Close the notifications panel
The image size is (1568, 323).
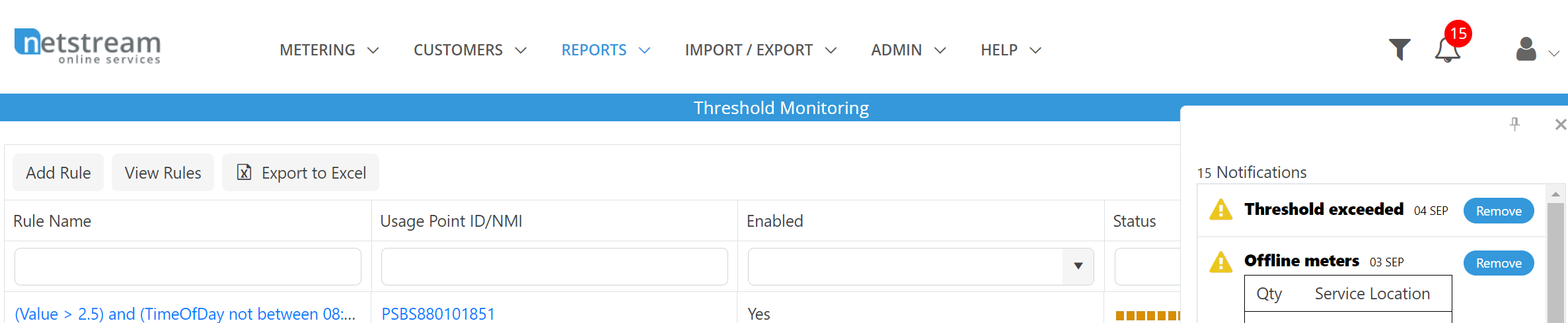click(1561, 124)
